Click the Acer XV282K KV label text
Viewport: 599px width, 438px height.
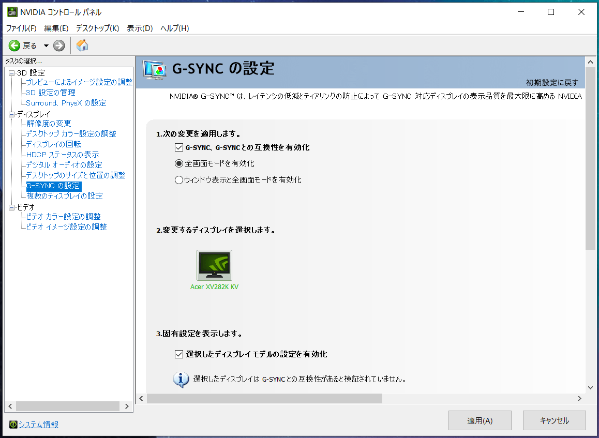pyautogui.click(x=214, y=287)
